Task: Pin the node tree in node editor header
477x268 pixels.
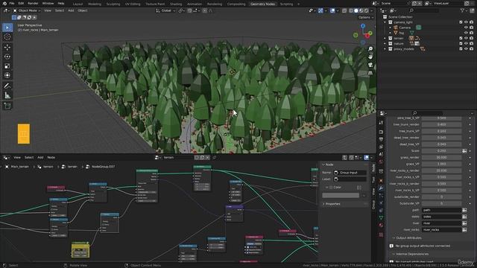Action: (x=214, y=157)
